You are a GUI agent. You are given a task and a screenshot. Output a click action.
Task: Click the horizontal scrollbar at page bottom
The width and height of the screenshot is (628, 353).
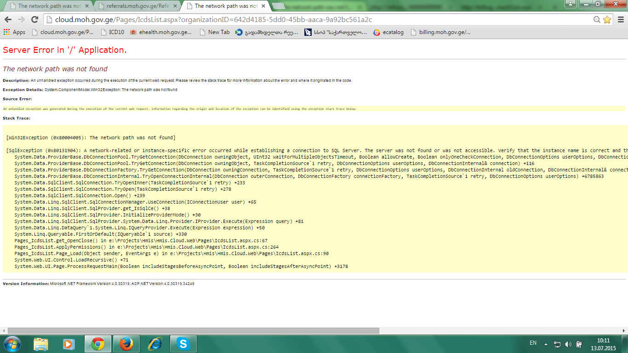point(193,330)
